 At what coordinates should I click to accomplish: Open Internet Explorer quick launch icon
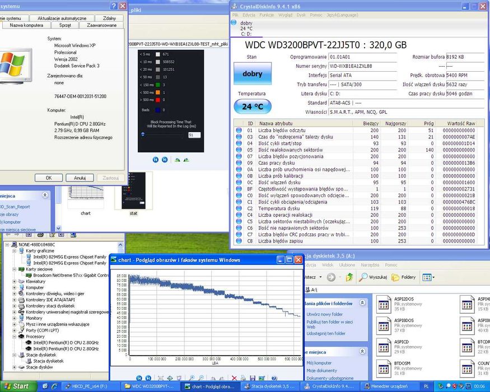coord(54,386)
